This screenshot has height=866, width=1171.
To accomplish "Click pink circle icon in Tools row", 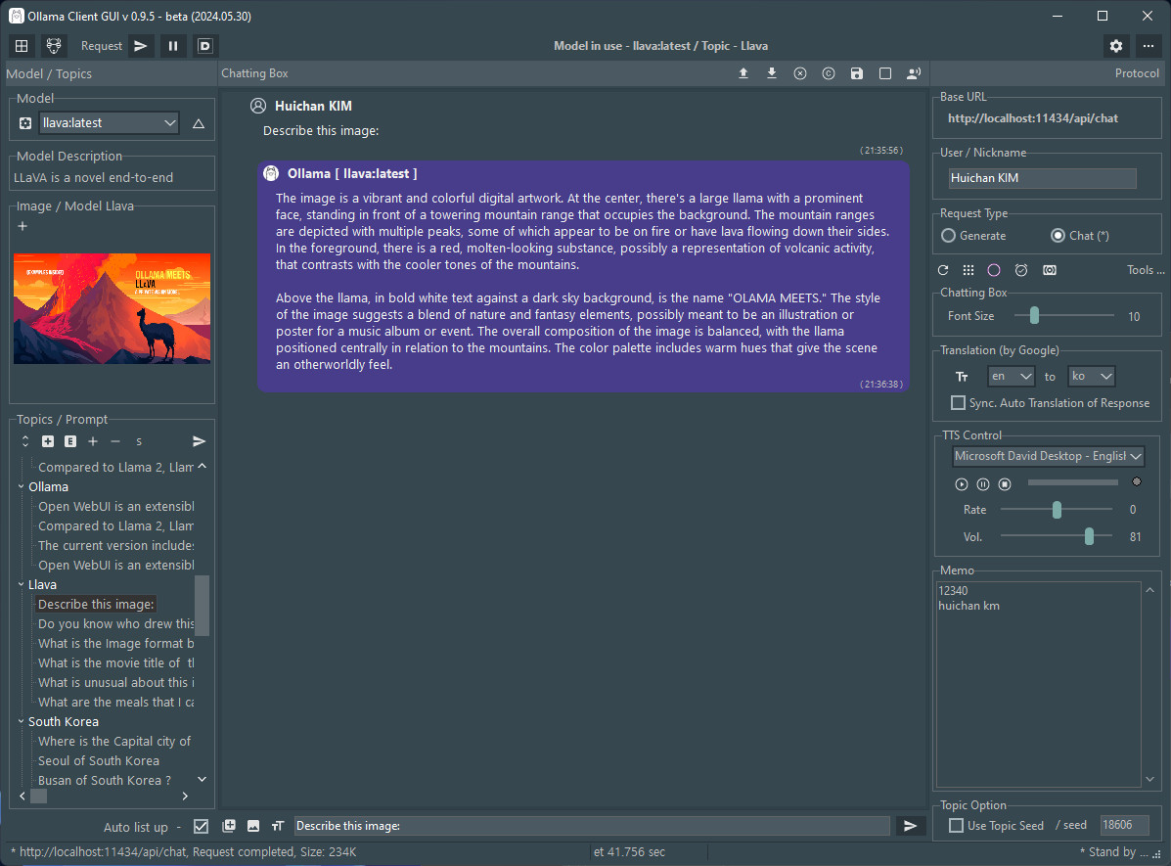I will pyautogui.click(x=994, y=270).
